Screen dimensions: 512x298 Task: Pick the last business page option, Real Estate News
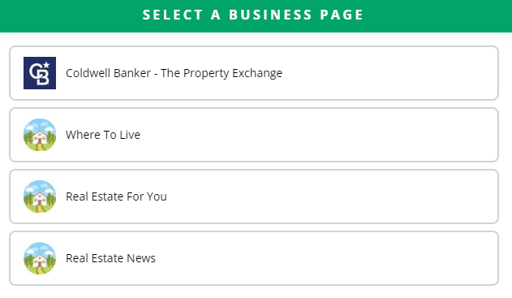click(x=254, y=258)
